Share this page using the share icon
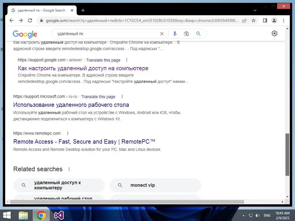 pos(244,20)
